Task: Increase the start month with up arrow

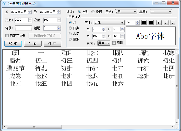Action: coord(30,11)
